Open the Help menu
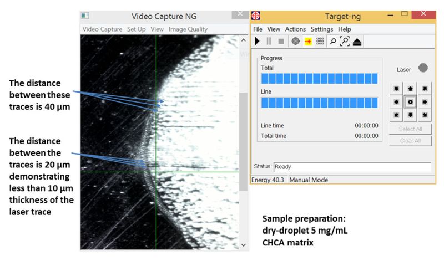 [344, 29]
